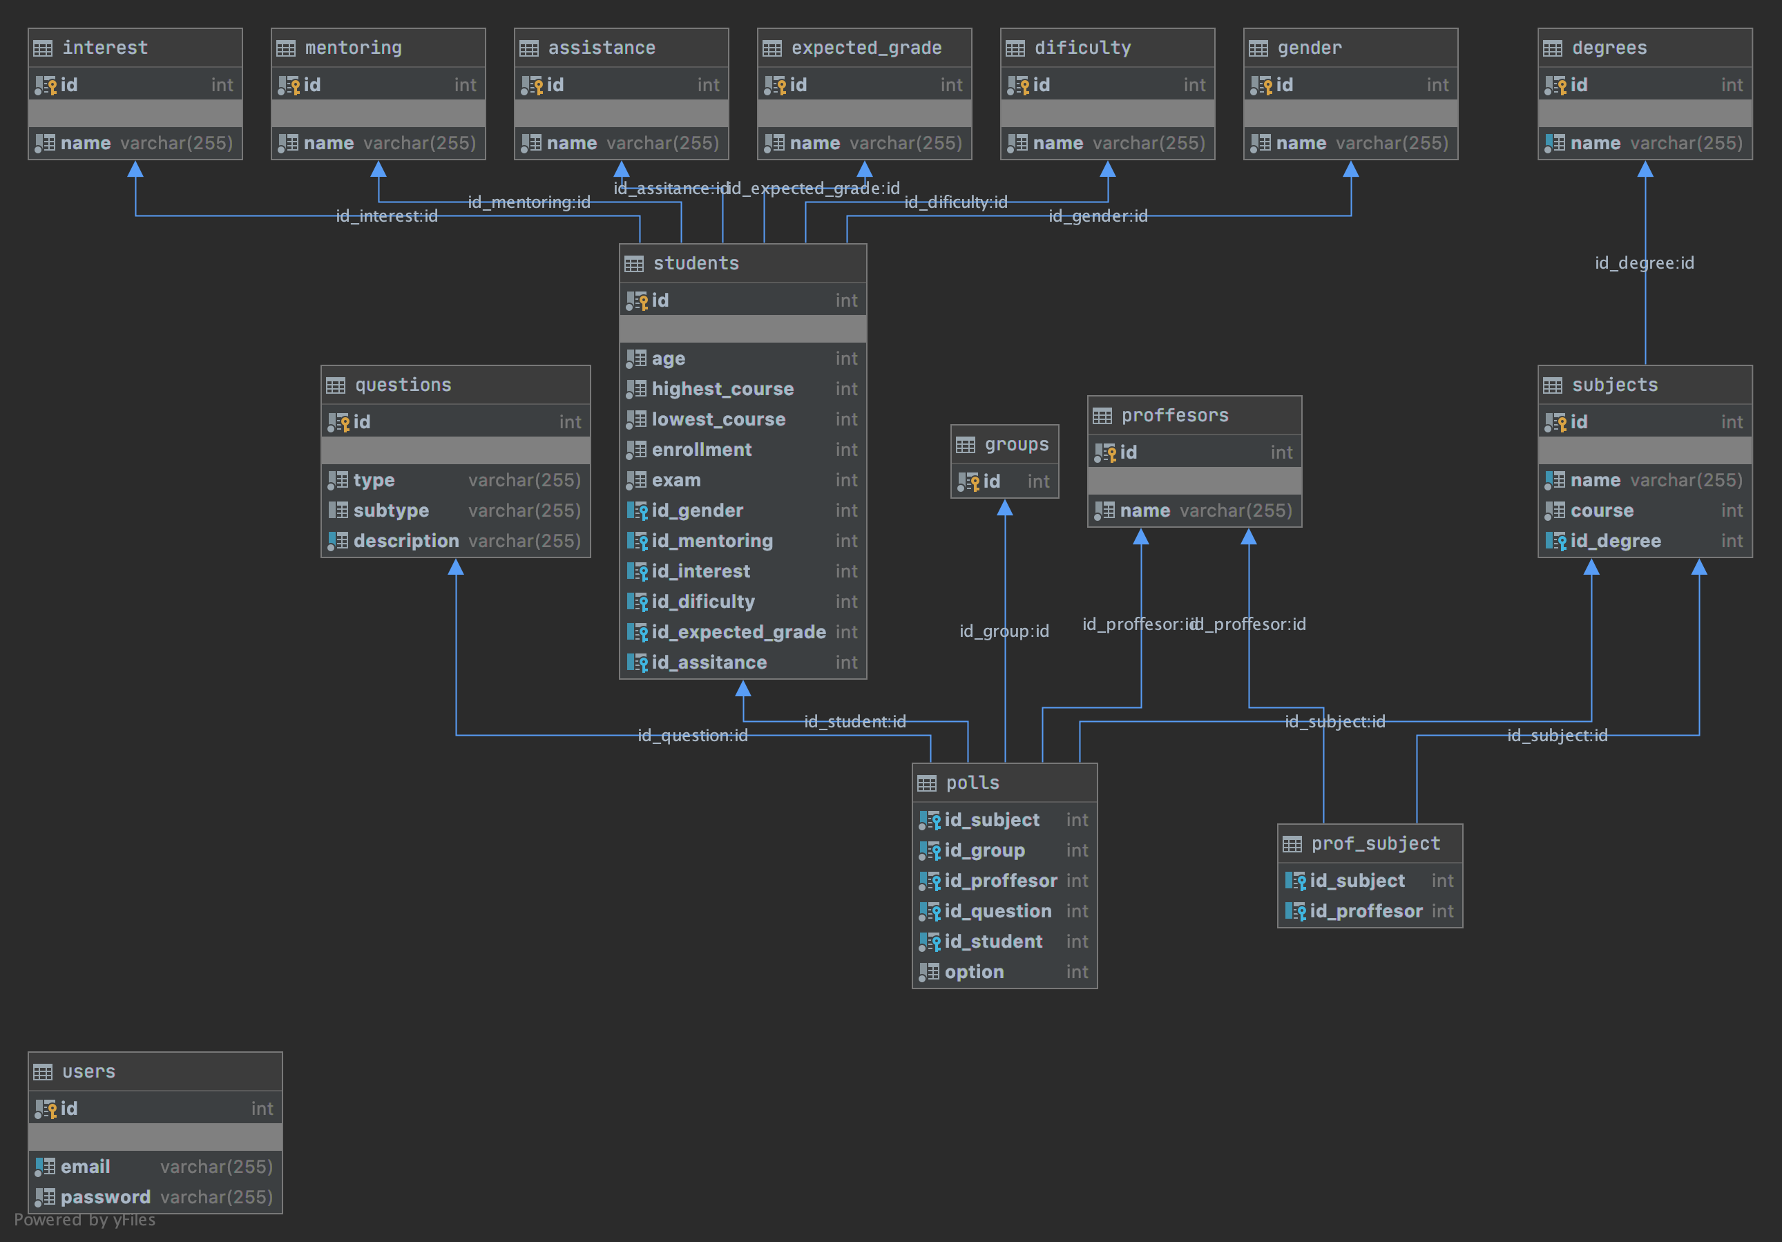Select the enrollment column in students
The height and width of the screenshot is (1242, 1782).
click(742, 450)
